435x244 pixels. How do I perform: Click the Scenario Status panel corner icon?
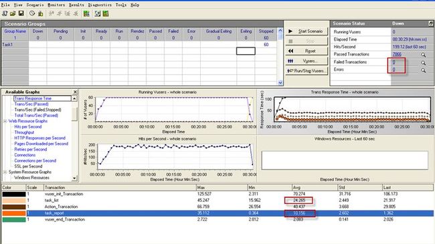pos(430,23)
